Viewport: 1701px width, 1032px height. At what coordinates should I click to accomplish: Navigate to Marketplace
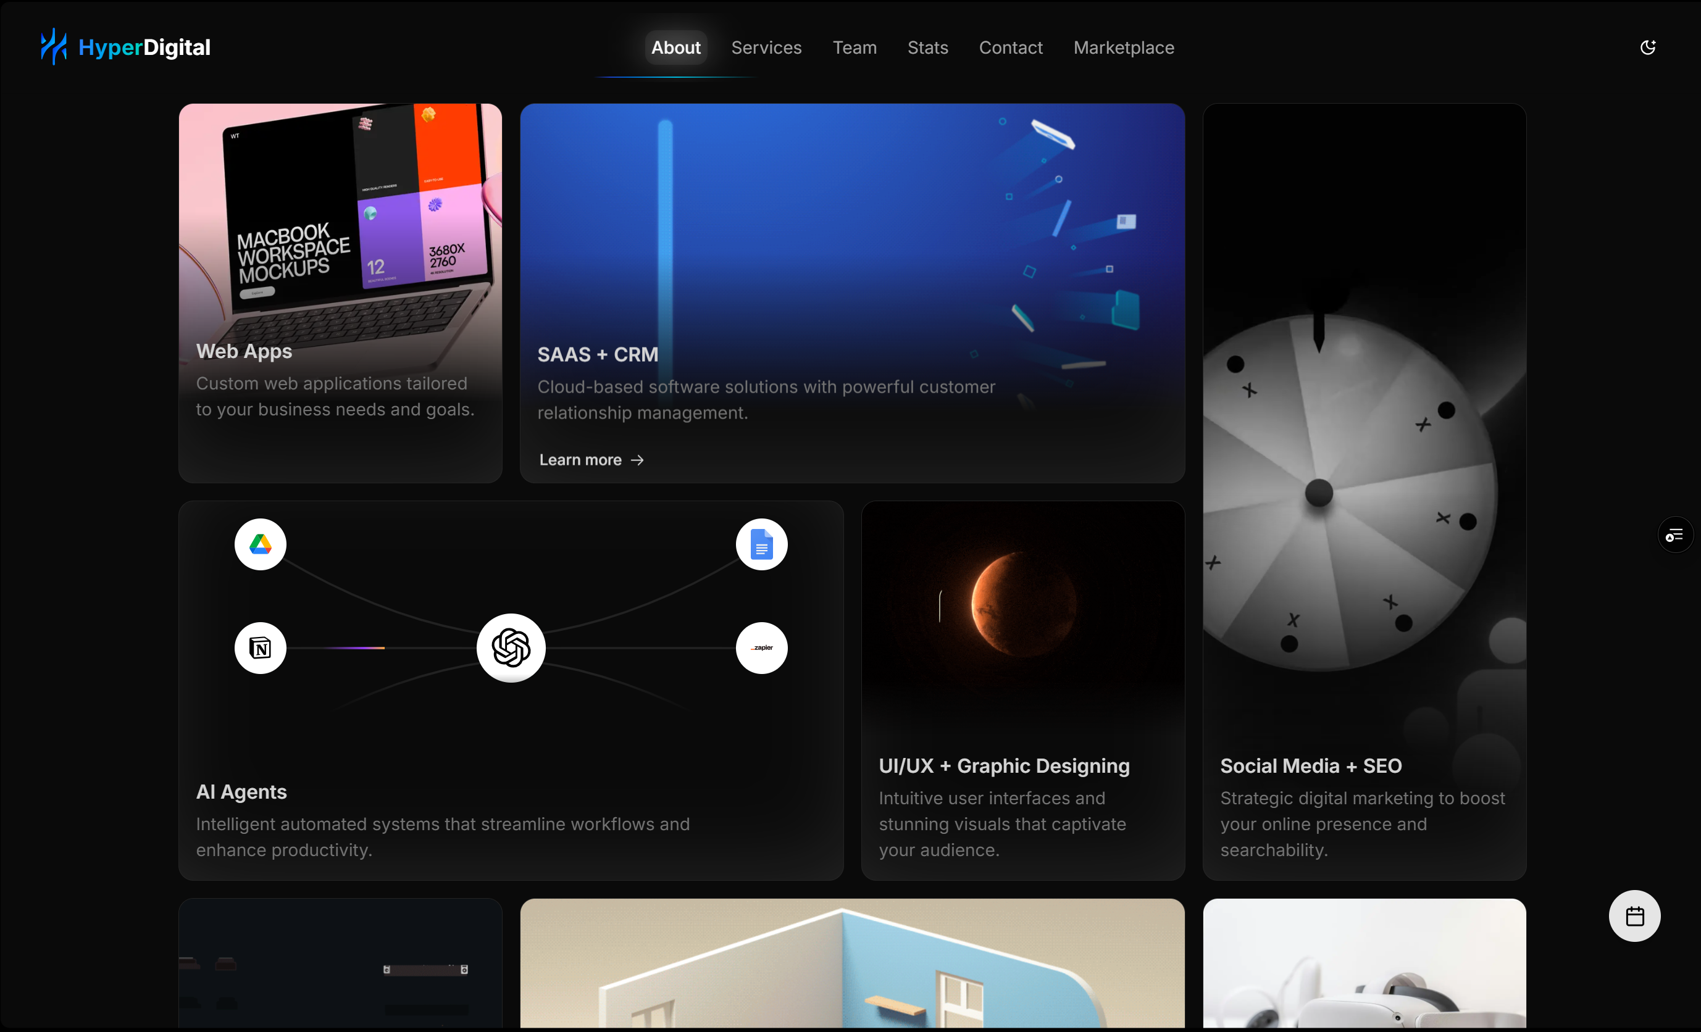(1123, 48)
